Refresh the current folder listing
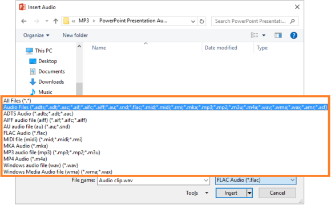 click(x=202, y=21)
